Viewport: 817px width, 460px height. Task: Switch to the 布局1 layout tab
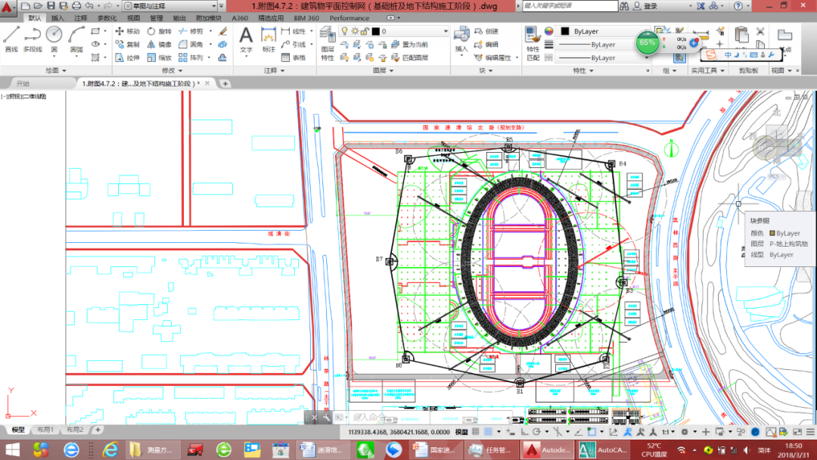click(x=45, y=430)
